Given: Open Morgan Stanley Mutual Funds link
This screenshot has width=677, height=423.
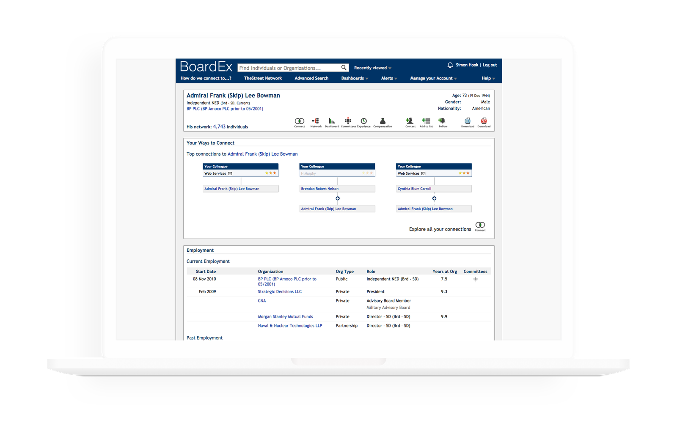Looking at the screenshot, I should coord(286,316).
